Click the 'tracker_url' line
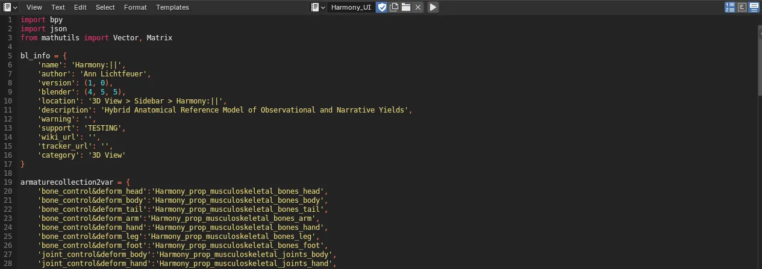The height and width of the screenshot is (269, 762). click(x=75, y=146)
